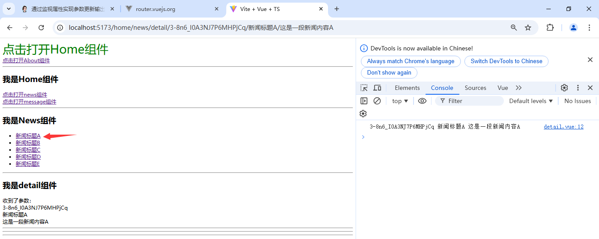Open the DevTools customize three-dot menu
The height and width of the screenshot is (239, 599).
[x=578, y=88]
